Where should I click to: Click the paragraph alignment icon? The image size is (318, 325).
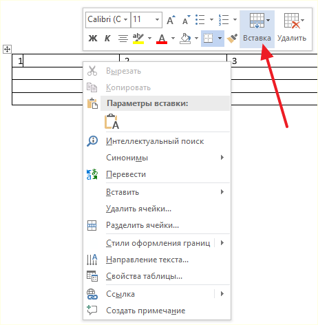tap(123, 39)
